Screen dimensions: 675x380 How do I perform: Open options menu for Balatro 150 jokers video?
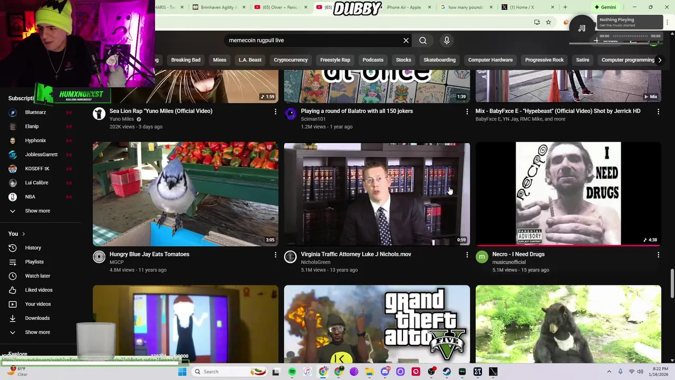(467, 111)
